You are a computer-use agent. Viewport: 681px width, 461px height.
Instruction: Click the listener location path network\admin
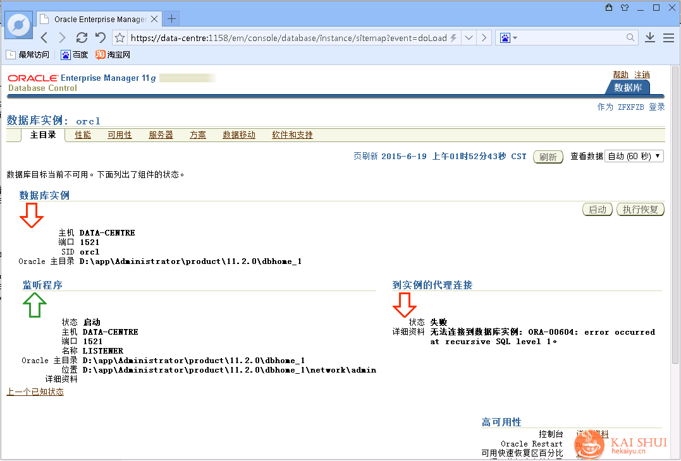230,370
